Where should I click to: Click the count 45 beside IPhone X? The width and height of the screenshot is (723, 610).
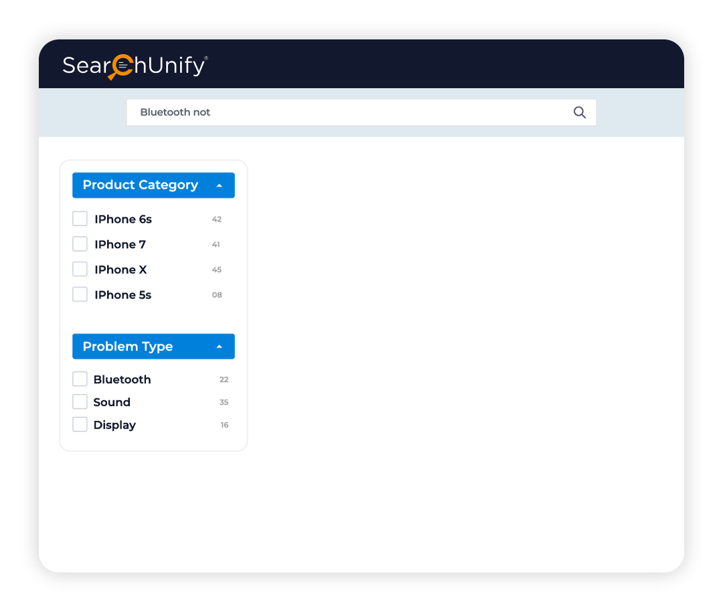pyautogui.click(x=217, y=270)
